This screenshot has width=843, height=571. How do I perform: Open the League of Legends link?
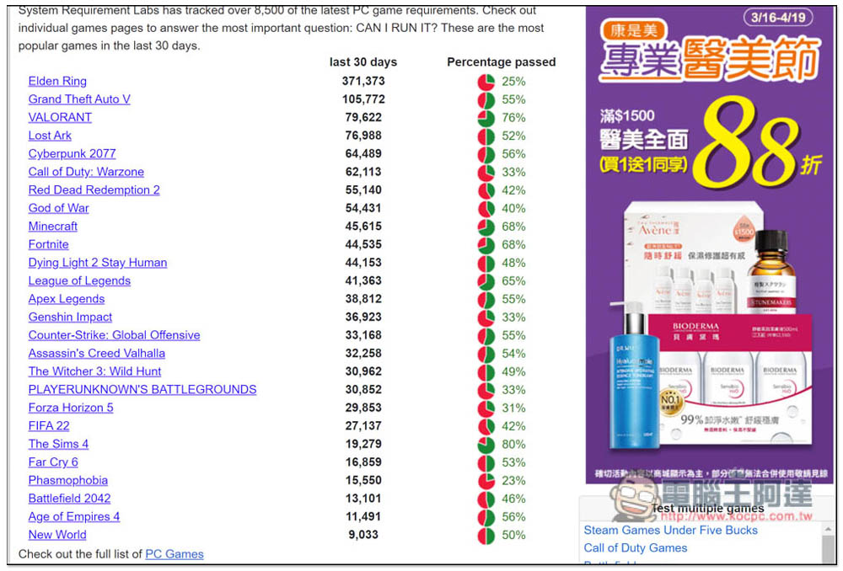click(x=79, y=281)
